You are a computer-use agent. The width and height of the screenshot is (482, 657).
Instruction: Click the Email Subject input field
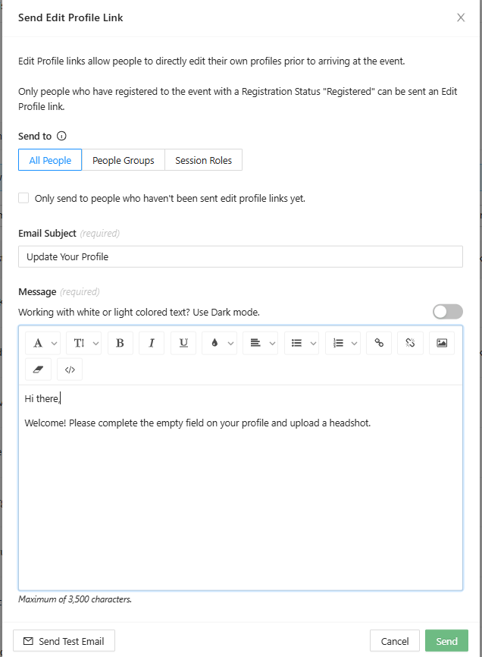pos(240,256)
